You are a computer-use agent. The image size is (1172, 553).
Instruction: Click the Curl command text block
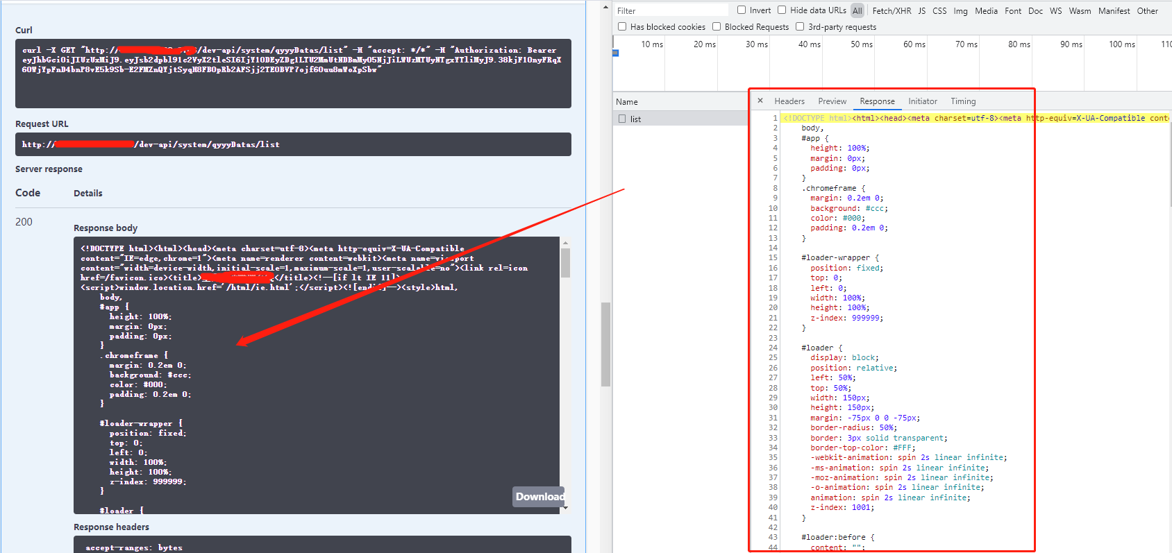(293, 74)
